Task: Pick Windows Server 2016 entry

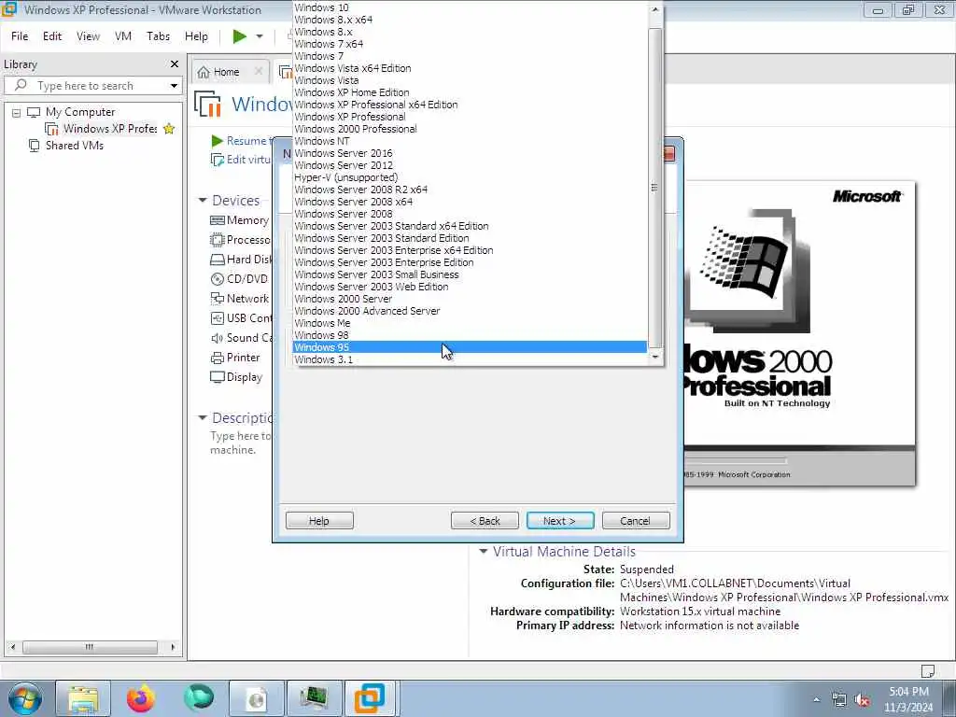Action: 470,153
